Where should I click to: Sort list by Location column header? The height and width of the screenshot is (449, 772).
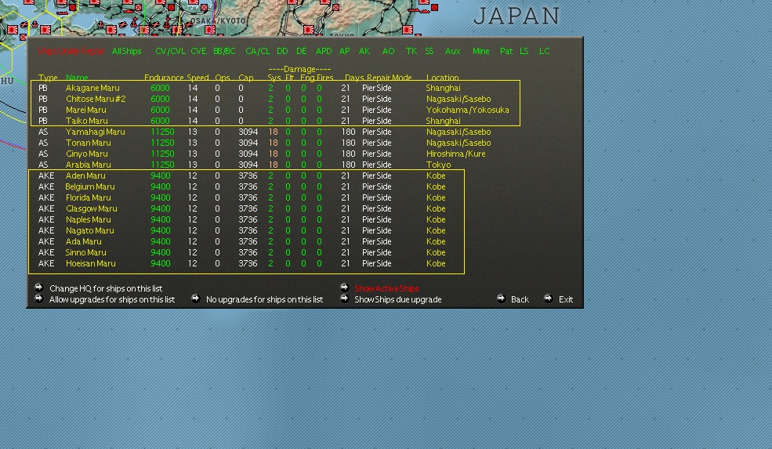[x=442, y=78]
